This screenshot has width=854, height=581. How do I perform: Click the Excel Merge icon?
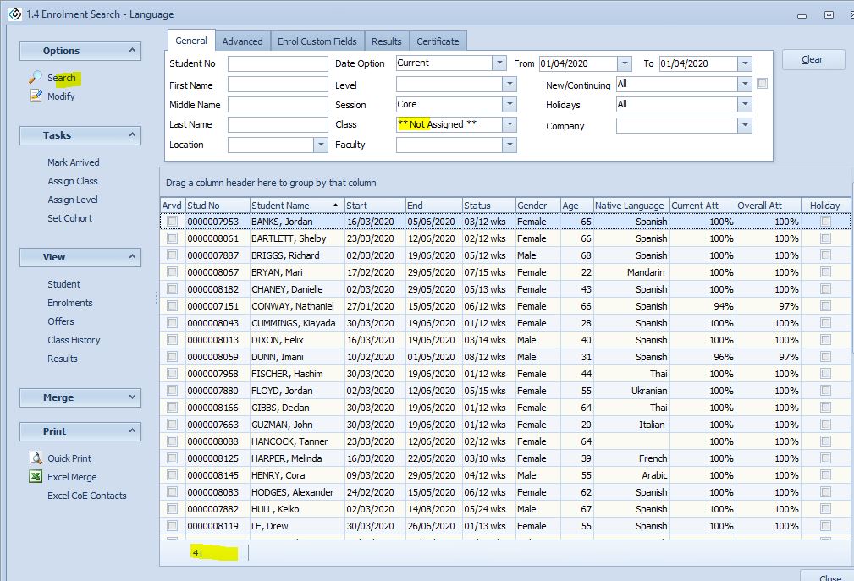pos(36,477)
